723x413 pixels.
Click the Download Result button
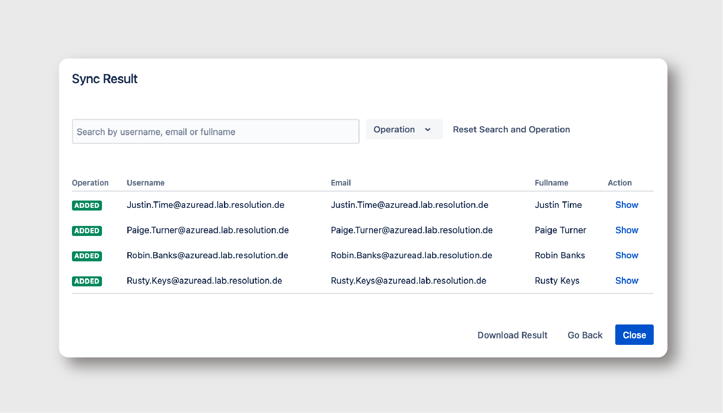click(x=512, y=335)
